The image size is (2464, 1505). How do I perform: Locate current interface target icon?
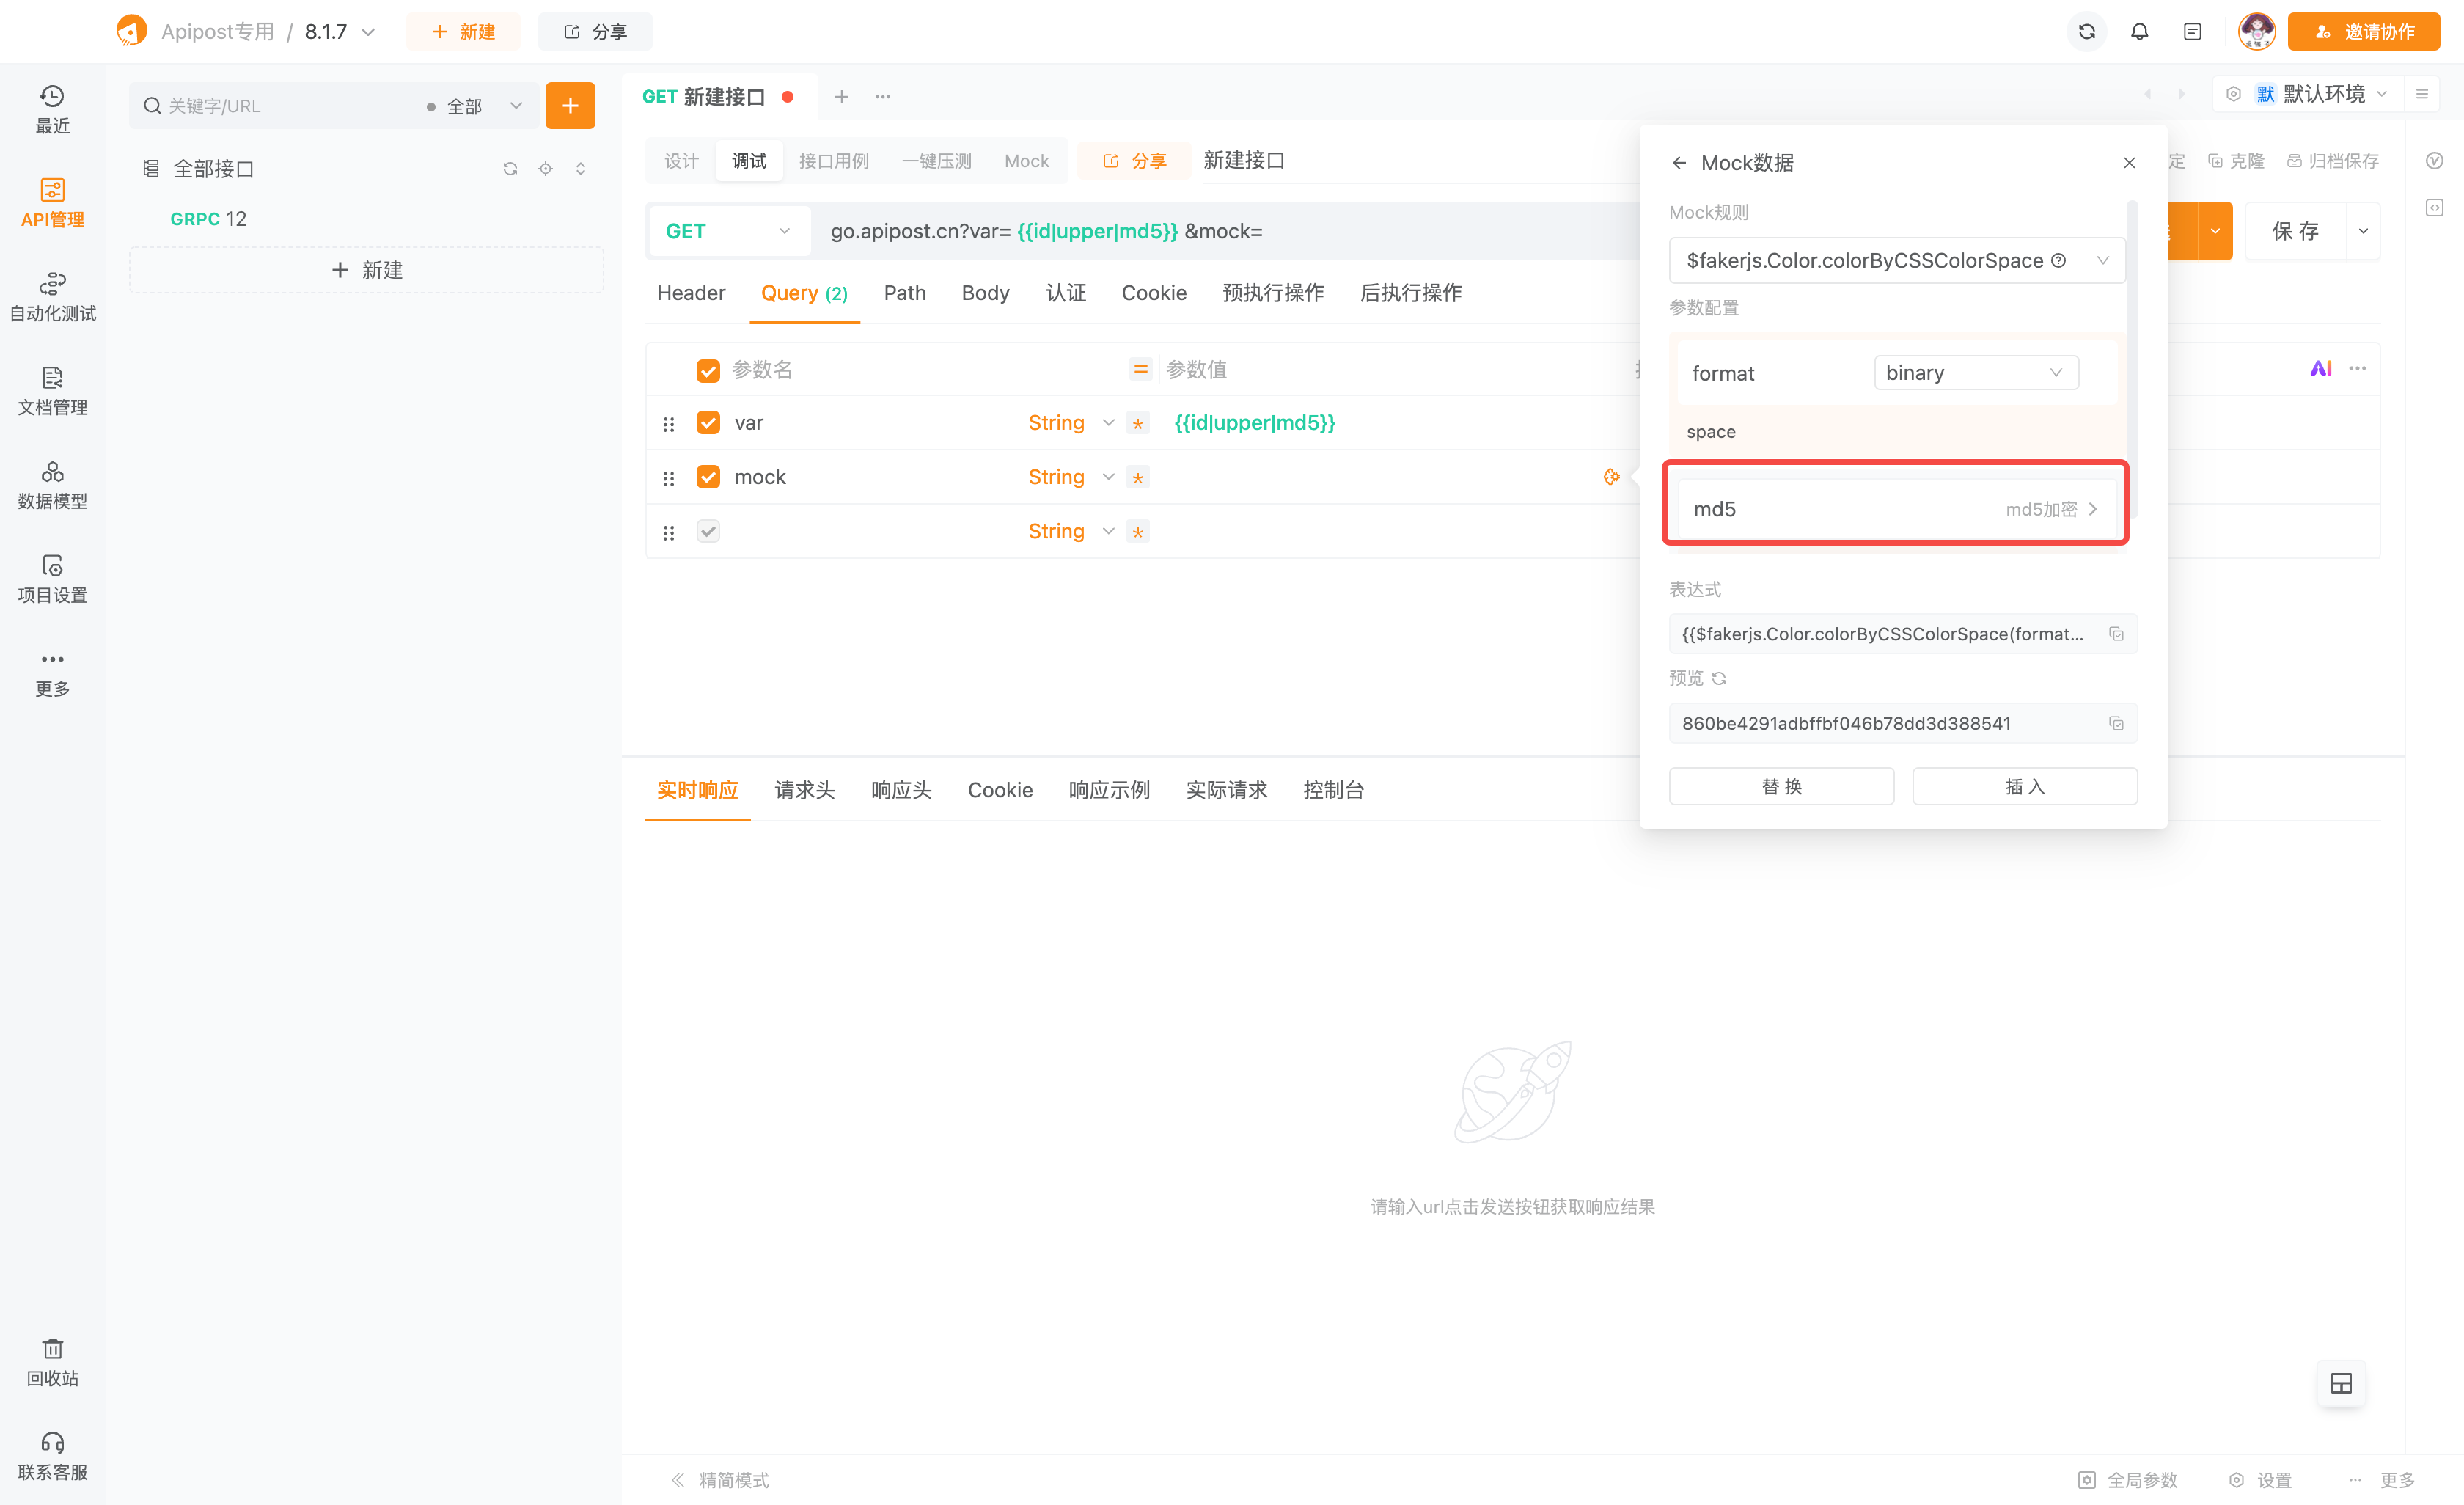pyautogui.click(x=545, y=168)
